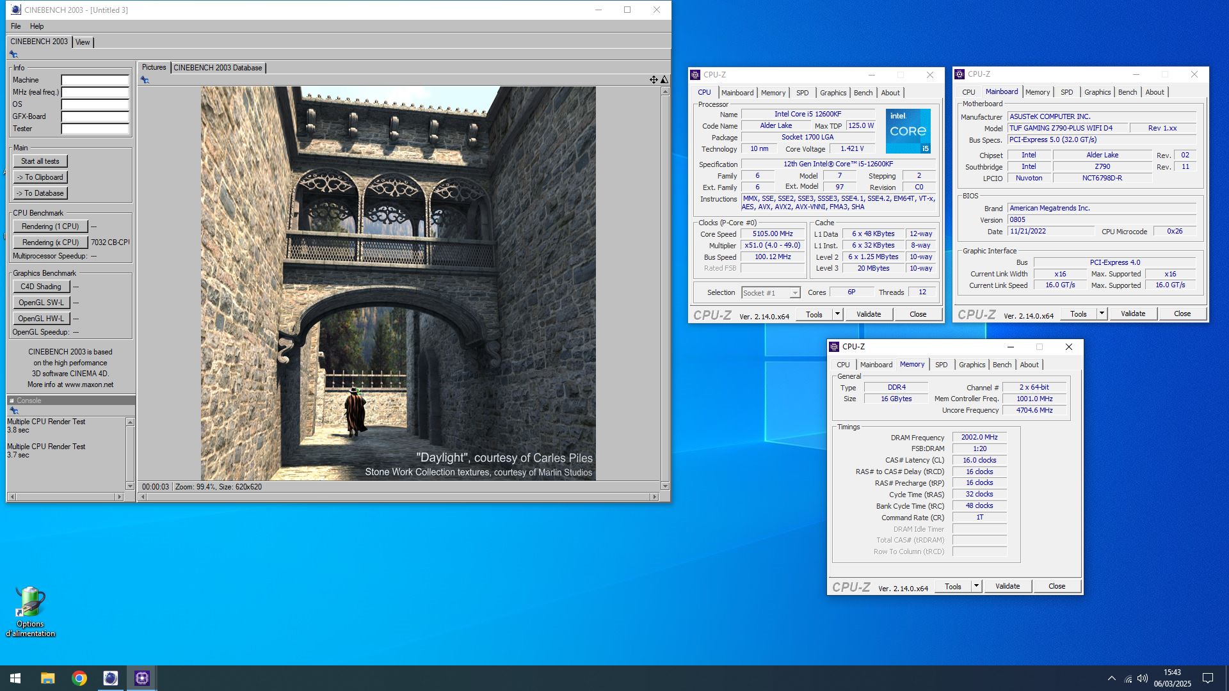Click the move cross icon in picture panel

[654, 80]
